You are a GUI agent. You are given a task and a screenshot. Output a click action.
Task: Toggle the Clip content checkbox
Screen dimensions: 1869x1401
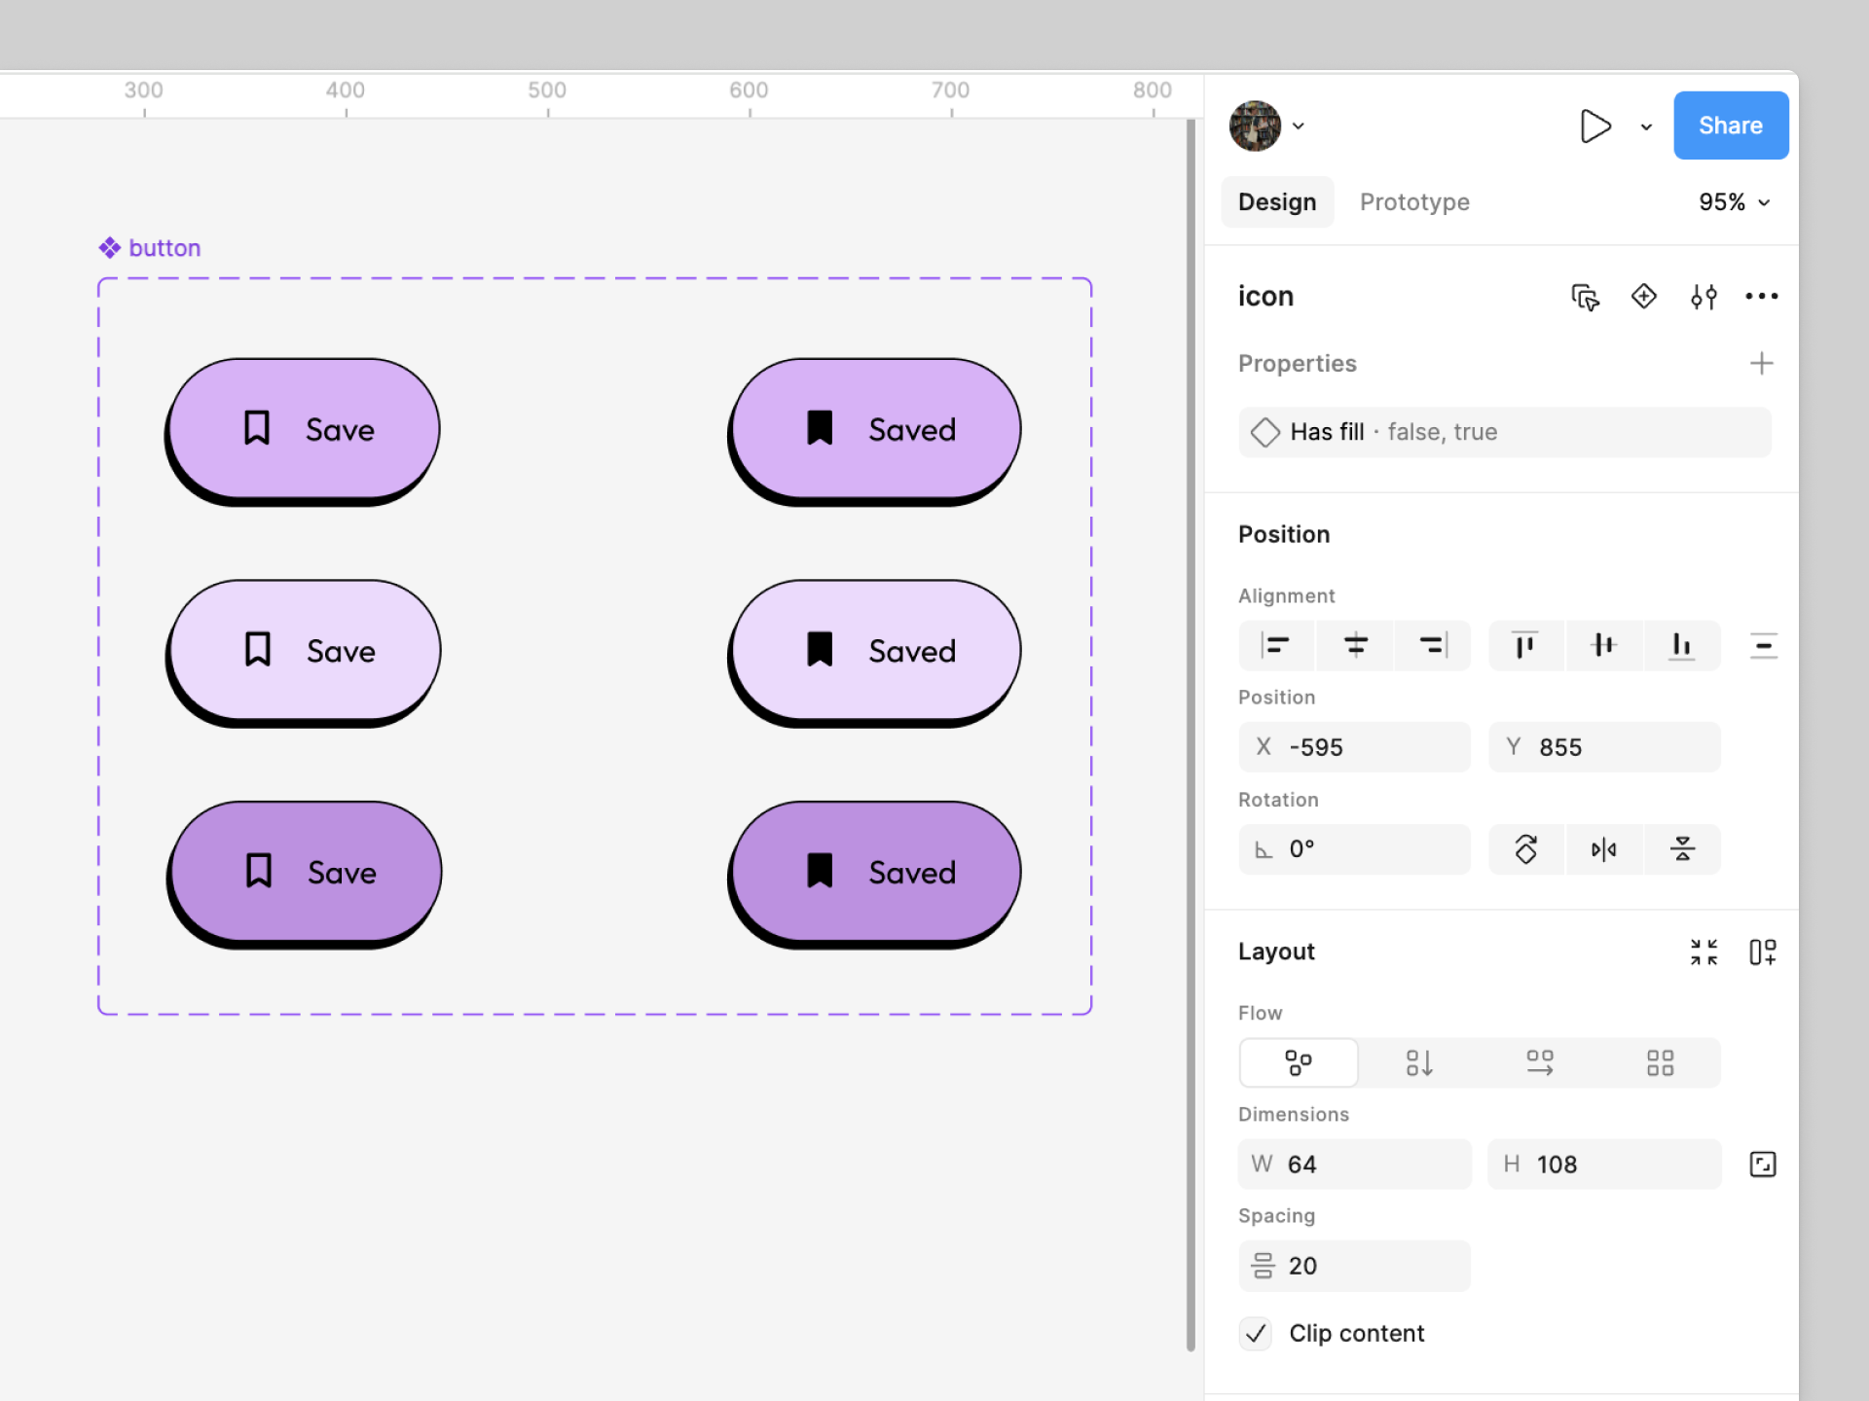click(x=1256, y=1333)
